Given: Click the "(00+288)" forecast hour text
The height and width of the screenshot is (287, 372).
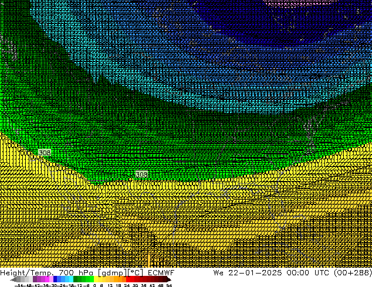Looking at the screenshot, I should point(353,273).
